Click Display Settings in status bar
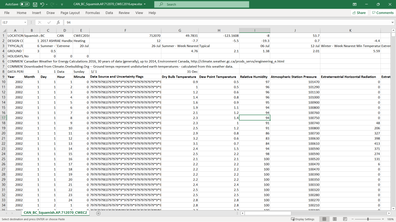Screen dimensions: 396x222 click(303, 219)
